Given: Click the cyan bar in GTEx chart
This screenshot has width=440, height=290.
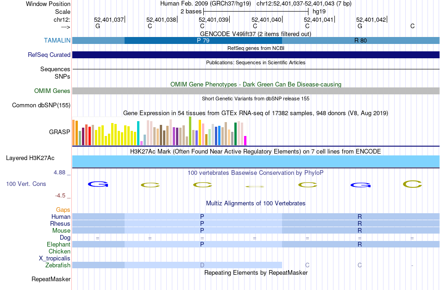Looking at the screenshot, I should (138, 133).
